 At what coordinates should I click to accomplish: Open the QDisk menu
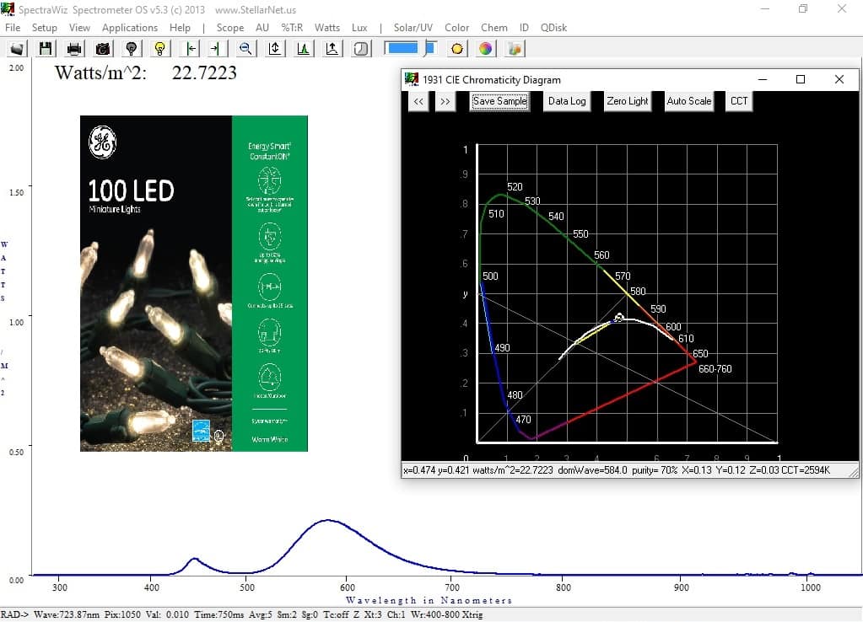[x=553, y=28]
